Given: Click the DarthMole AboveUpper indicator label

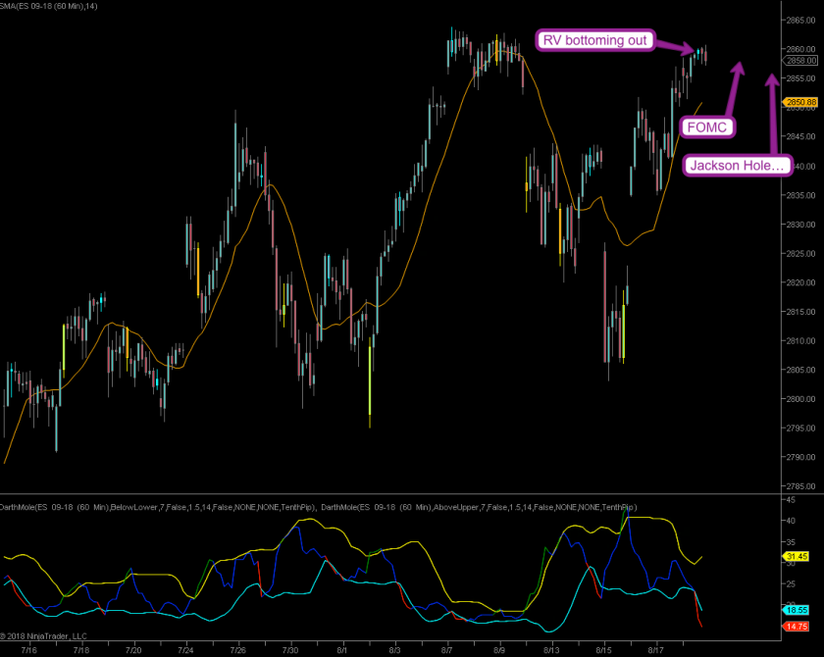Looking at the screenshot, I should 479,507.
